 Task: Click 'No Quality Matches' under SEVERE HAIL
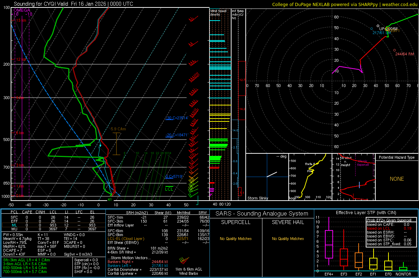[288, 239]
